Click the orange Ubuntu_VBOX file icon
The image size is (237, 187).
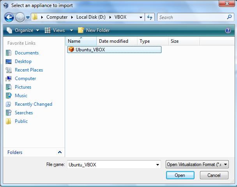click(71, 49)
